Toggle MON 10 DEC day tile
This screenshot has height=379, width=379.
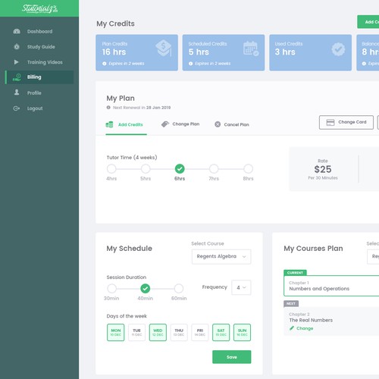pyautogui.click(x=116, y=332)
